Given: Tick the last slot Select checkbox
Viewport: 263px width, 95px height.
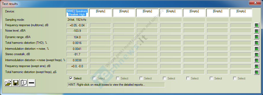Looking at the screenshot, I should click(x=235, y=78).
